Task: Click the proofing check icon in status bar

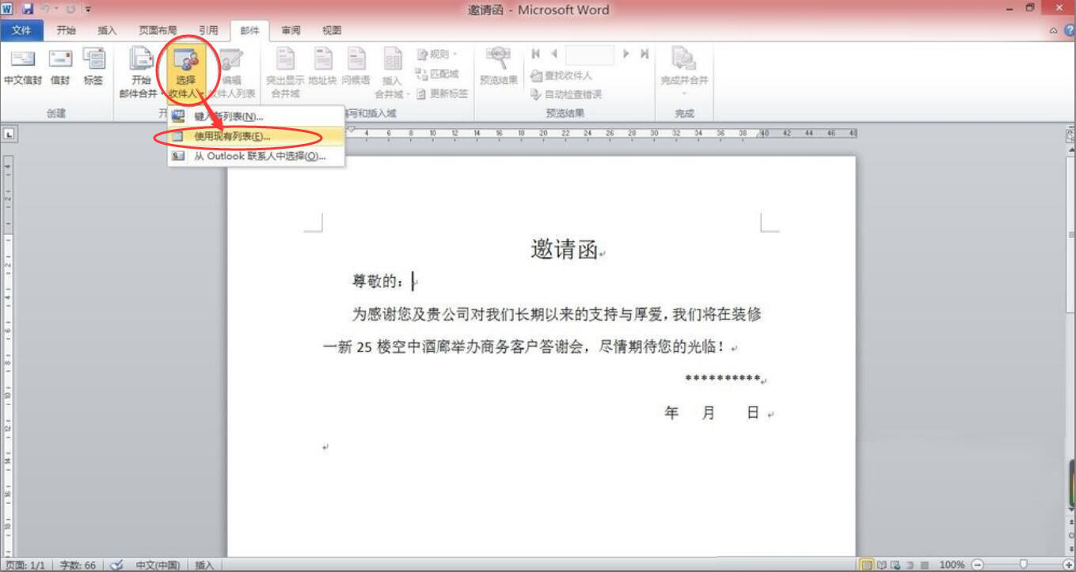Action: [116, 565]
